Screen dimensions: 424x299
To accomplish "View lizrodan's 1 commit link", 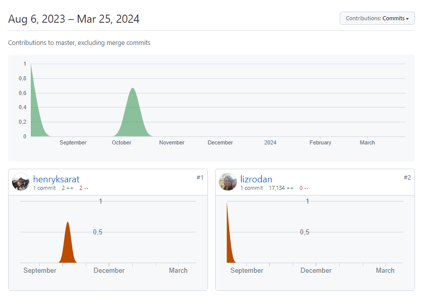I will 251,188.
